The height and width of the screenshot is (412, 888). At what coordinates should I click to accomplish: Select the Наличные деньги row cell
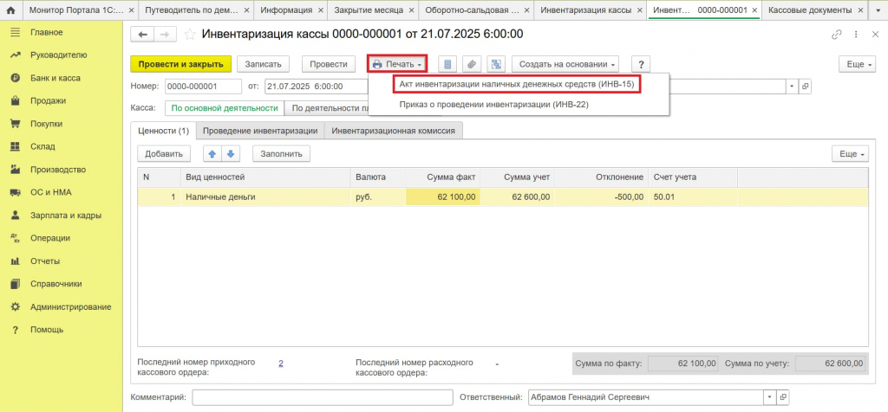click(x=265, y=197)
